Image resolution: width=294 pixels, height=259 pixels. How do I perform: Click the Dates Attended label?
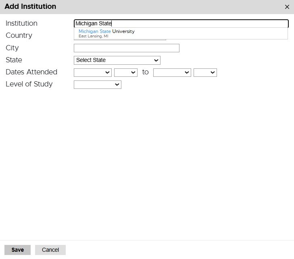point(31,72)
